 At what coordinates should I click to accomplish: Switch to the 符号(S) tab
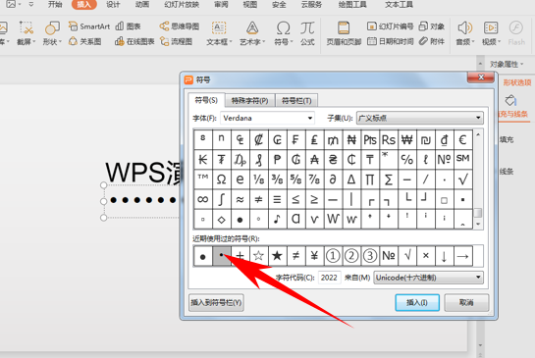206,100
